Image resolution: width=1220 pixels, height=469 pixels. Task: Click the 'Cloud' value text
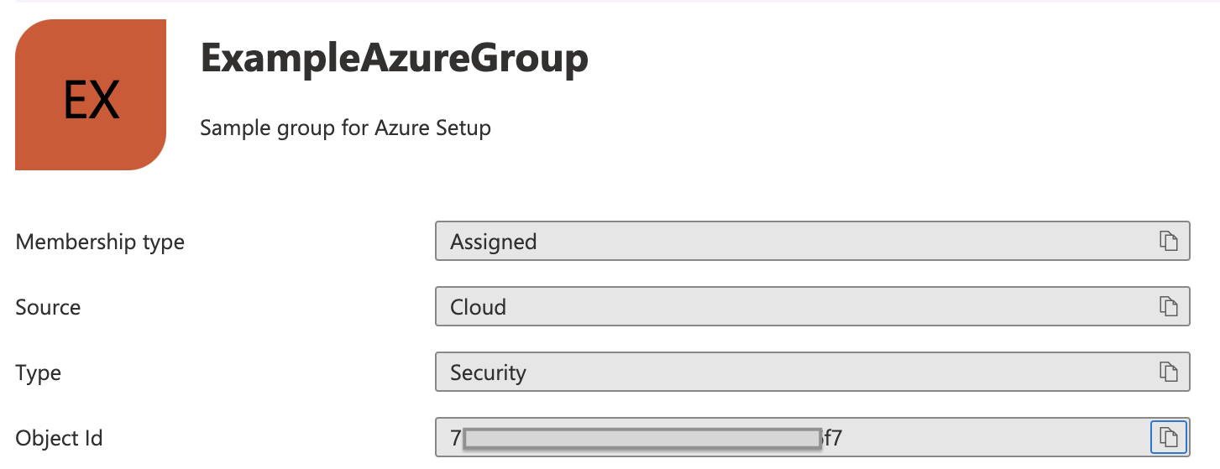(478, 308)
